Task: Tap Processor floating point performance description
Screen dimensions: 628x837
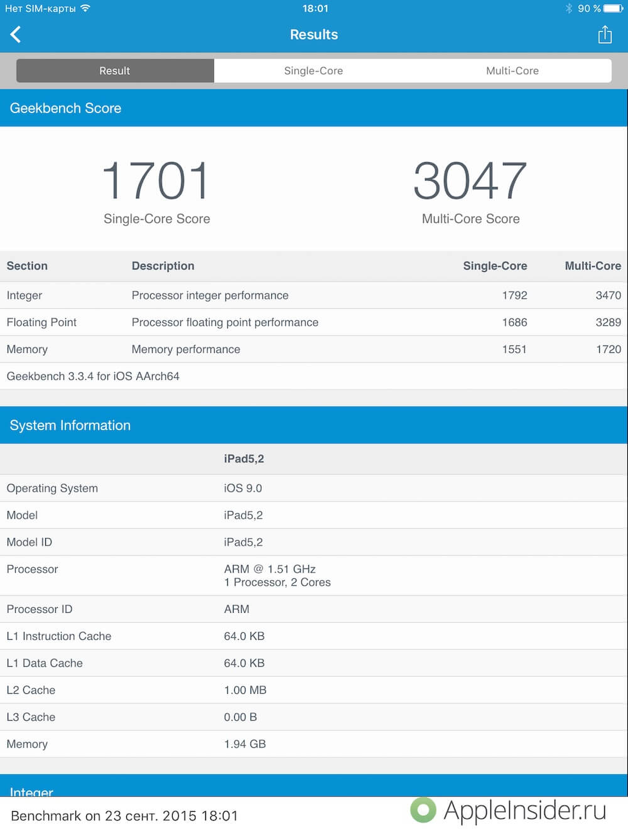Action: coord(225,322)
